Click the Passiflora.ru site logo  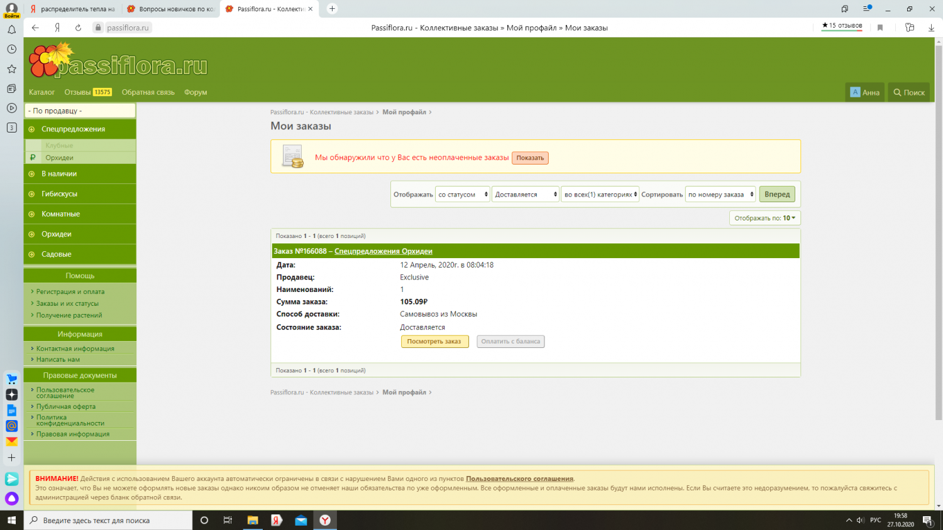(x=118, y=62)
